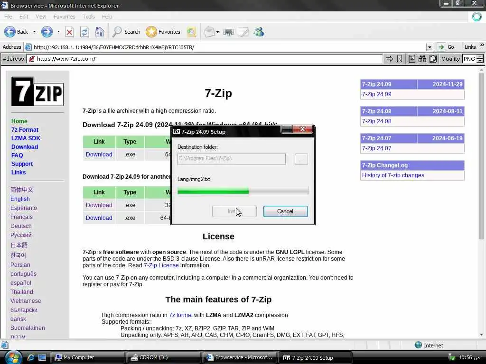486x364 pixels.
Task: Click the scrollbar down arrow
Action: pos(481,335)
